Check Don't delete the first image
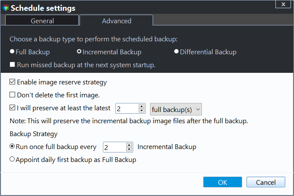The height and width of the screenshot is (196, 294). click(x=12, y=95)
